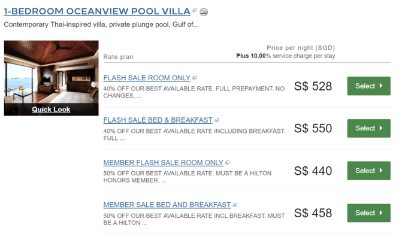The image size is (417, 246).
Task: Open Member Sale Bed and Breakfast details
Action: pyautogui.click(x=167, y=205)
